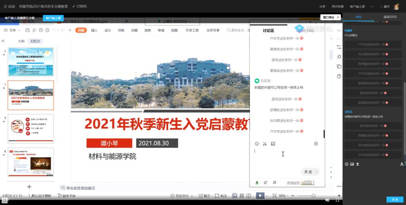Open the 插入 ribbon tab
Viewport: 406px width, 205px height.
pyautogui.click(x=94, y=30)
